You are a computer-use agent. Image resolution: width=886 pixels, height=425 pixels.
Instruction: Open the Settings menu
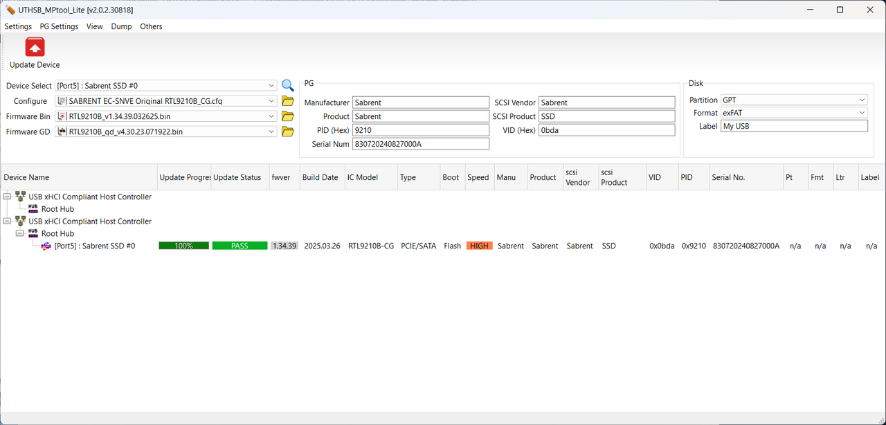click(x=18, y=26)
